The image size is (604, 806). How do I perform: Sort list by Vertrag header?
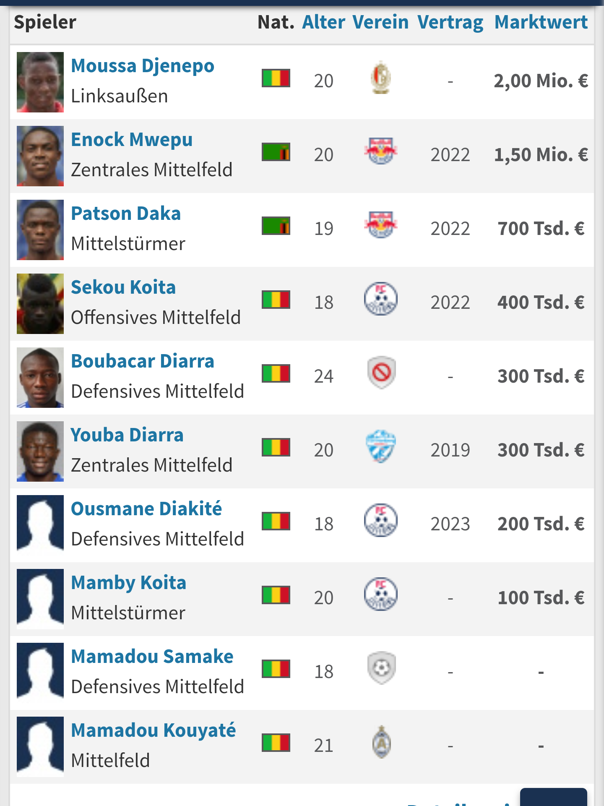pos(450,23)
